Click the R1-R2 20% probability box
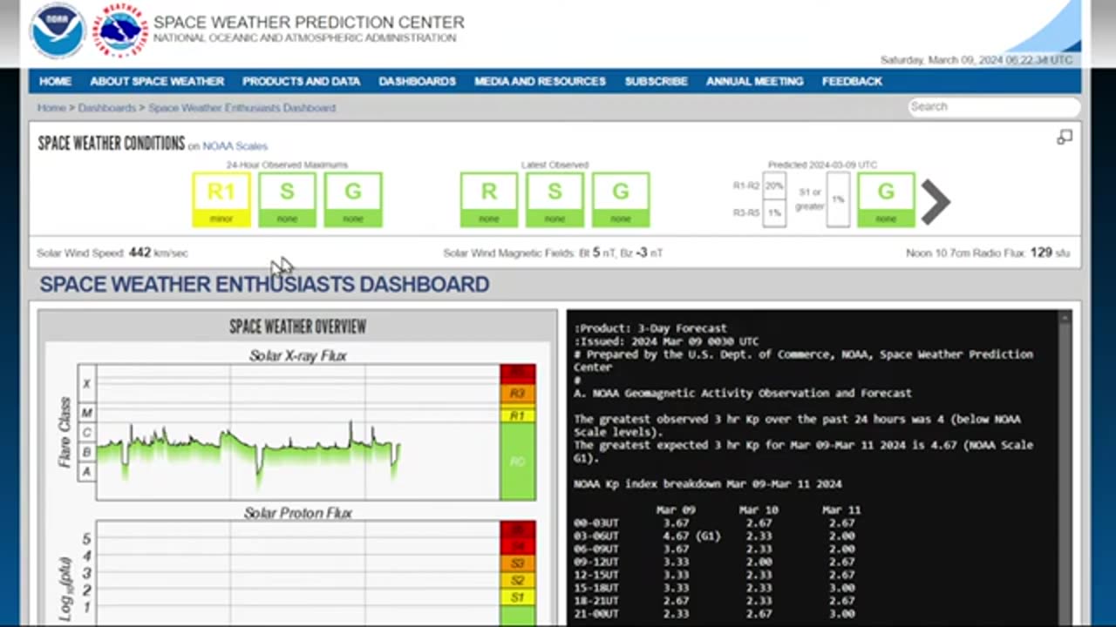 pos(774,185)
